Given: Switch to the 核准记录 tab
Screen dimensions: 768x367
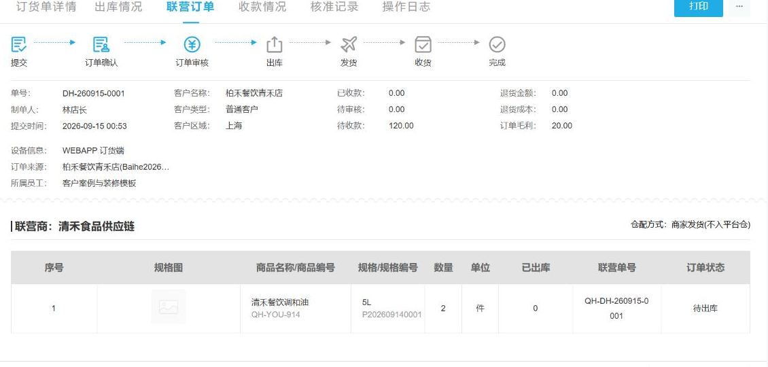Looking at the screenshot, I should coord(334,7).
